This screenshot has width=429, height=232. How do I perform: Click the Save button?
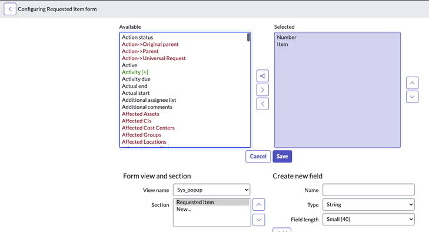point(282,157)
